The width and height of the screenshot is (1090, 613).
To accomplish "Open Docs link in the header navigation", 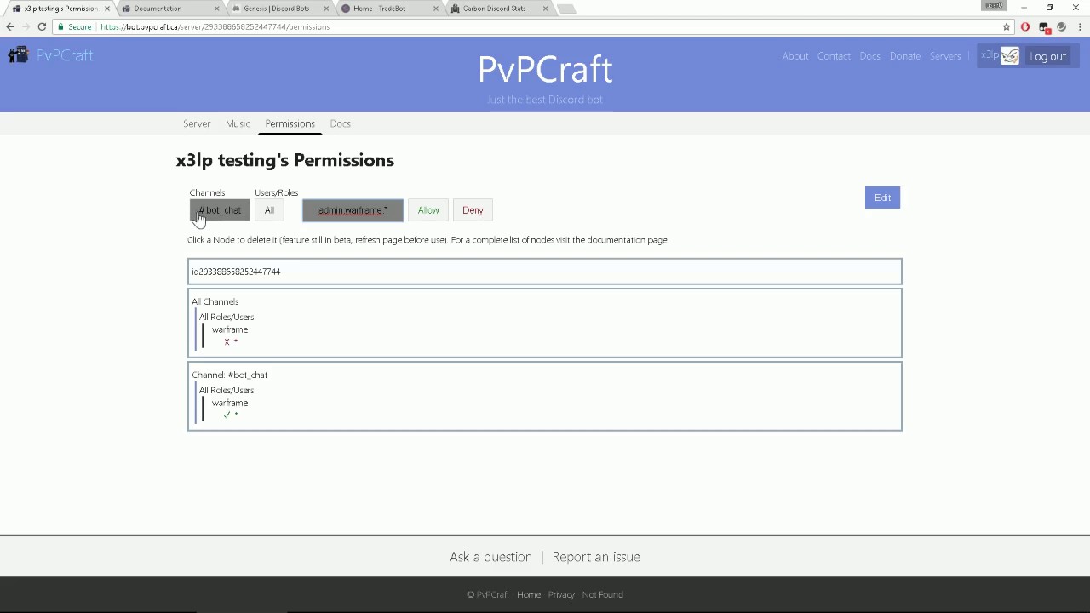I will [869, 56].
